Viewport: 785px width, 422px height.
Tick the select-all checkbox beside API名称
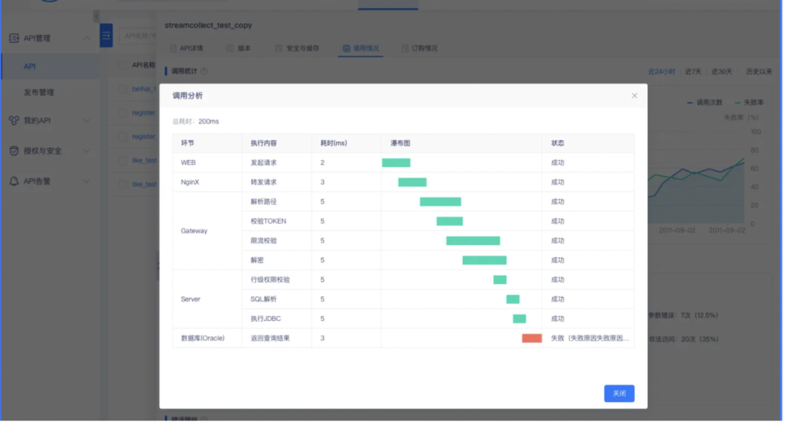(122, 65)
